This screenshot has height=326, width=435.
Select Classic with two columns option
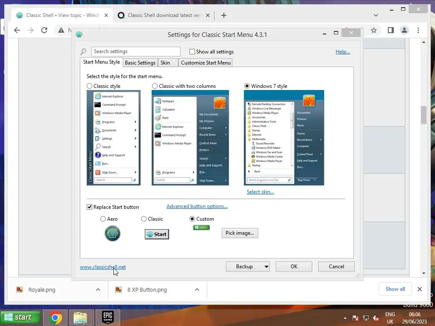[155, 86]
